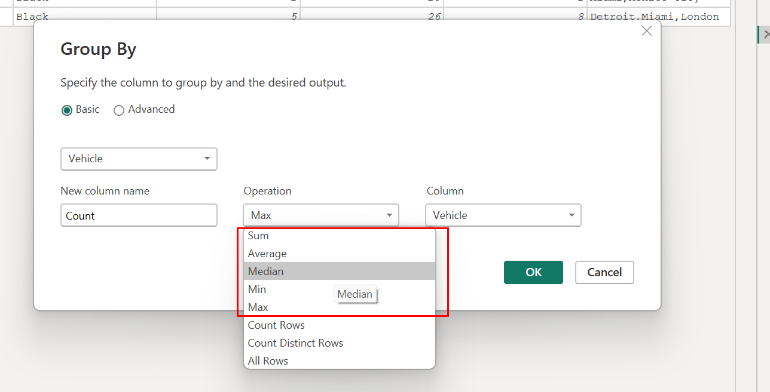The image size is (770, 392).
Task: Click the New column name field
Action: click(139, 215)
